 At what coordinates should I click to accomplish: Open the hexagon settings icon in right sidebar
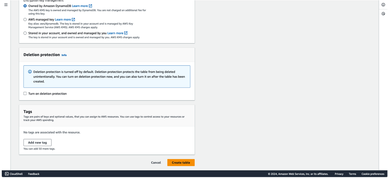tap(383, 14)
